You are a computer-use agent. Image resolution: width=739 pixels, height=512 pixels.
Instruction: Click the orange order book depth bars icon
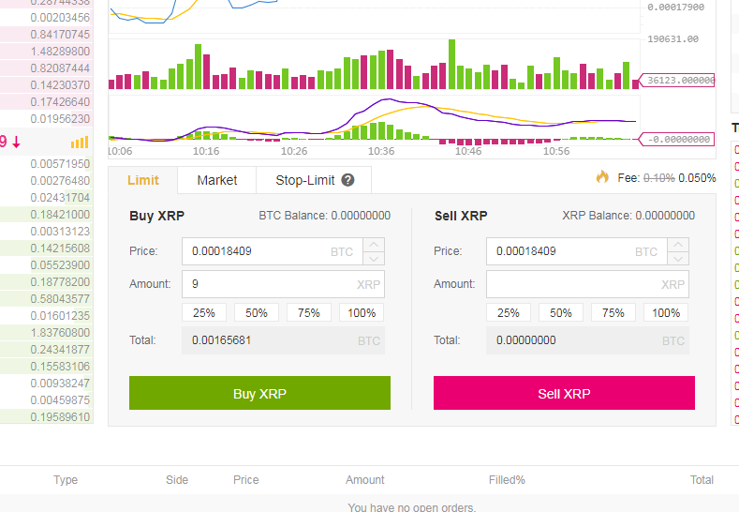point(80,142)
